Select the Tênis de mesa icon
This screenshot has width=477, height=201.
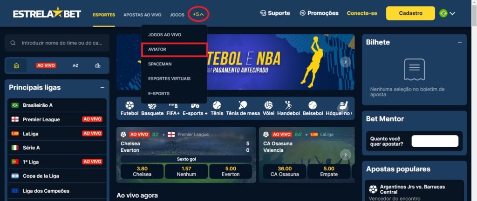coord(243,109)
